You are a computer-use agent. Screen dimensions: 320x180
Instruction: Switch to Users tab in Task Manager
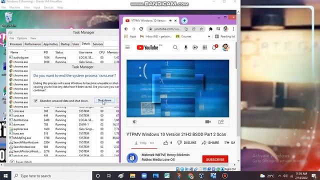pyautogui.click(x=75, y=44)
